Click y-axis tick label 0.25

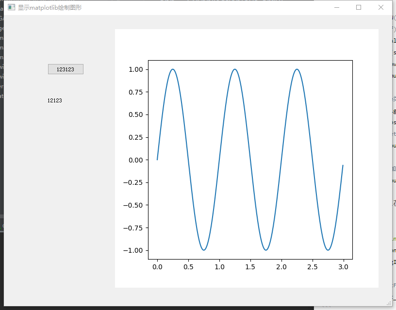[135, 137]
